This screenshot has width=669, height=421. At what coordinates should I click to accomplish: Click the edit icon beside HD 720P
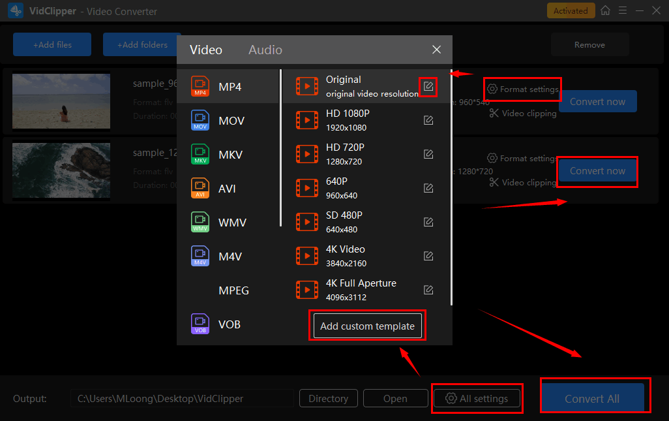click(428, 154)
